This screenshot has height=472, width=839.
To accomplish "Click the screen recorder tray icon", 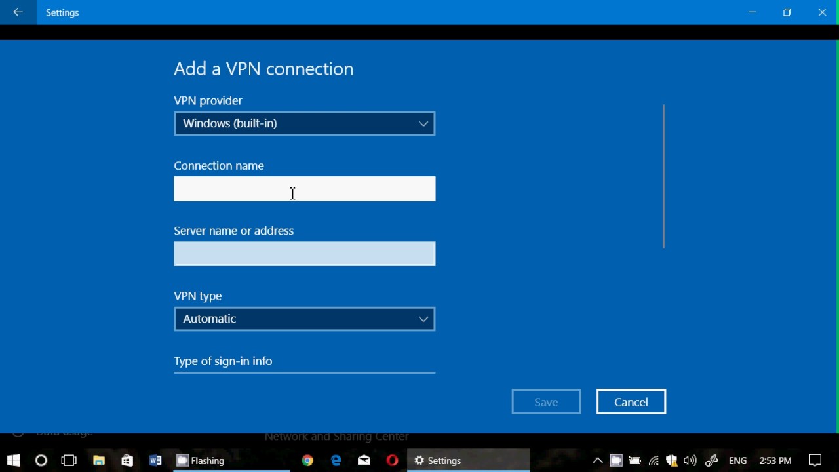I will 616,461.
